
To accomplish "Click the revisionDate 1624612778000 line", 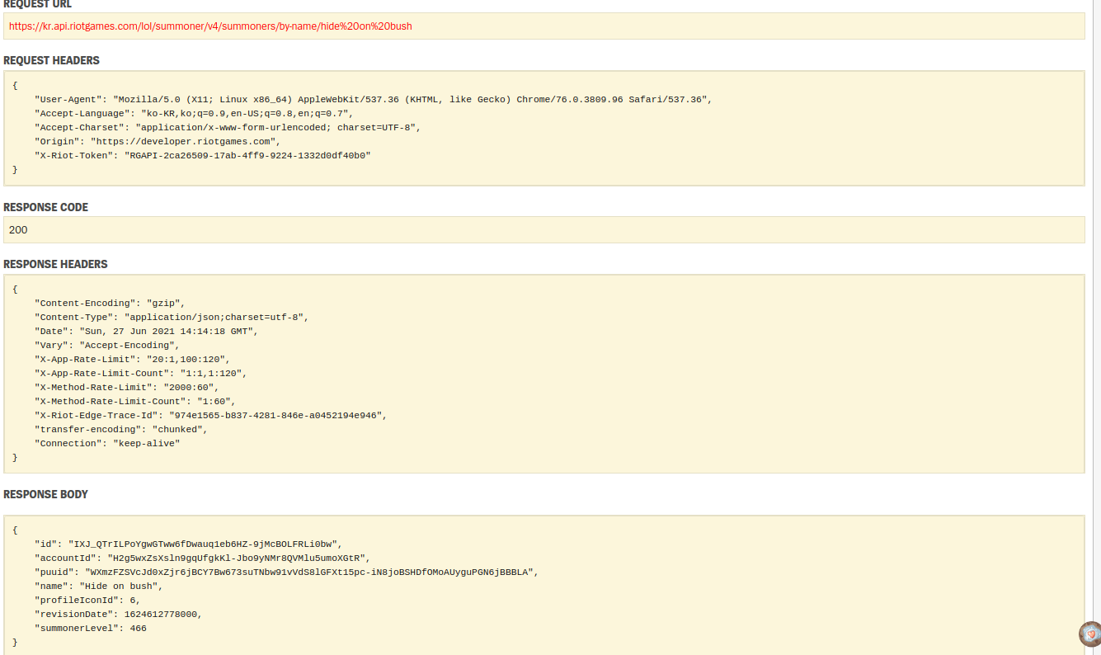I will [118, 614].
